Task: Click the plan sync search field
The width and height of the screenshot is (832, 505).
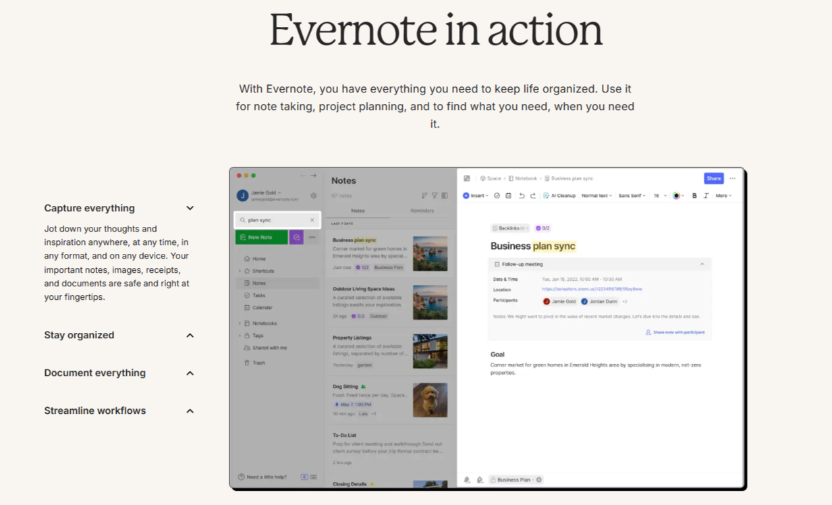Action: coord(276,220)
